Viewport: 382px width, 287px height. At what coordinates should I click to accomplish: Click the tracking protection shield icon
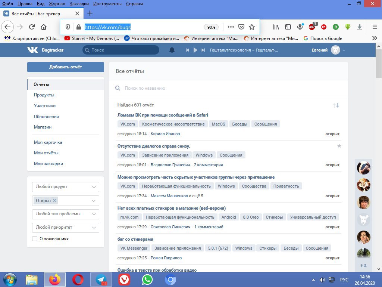(68, 27)
